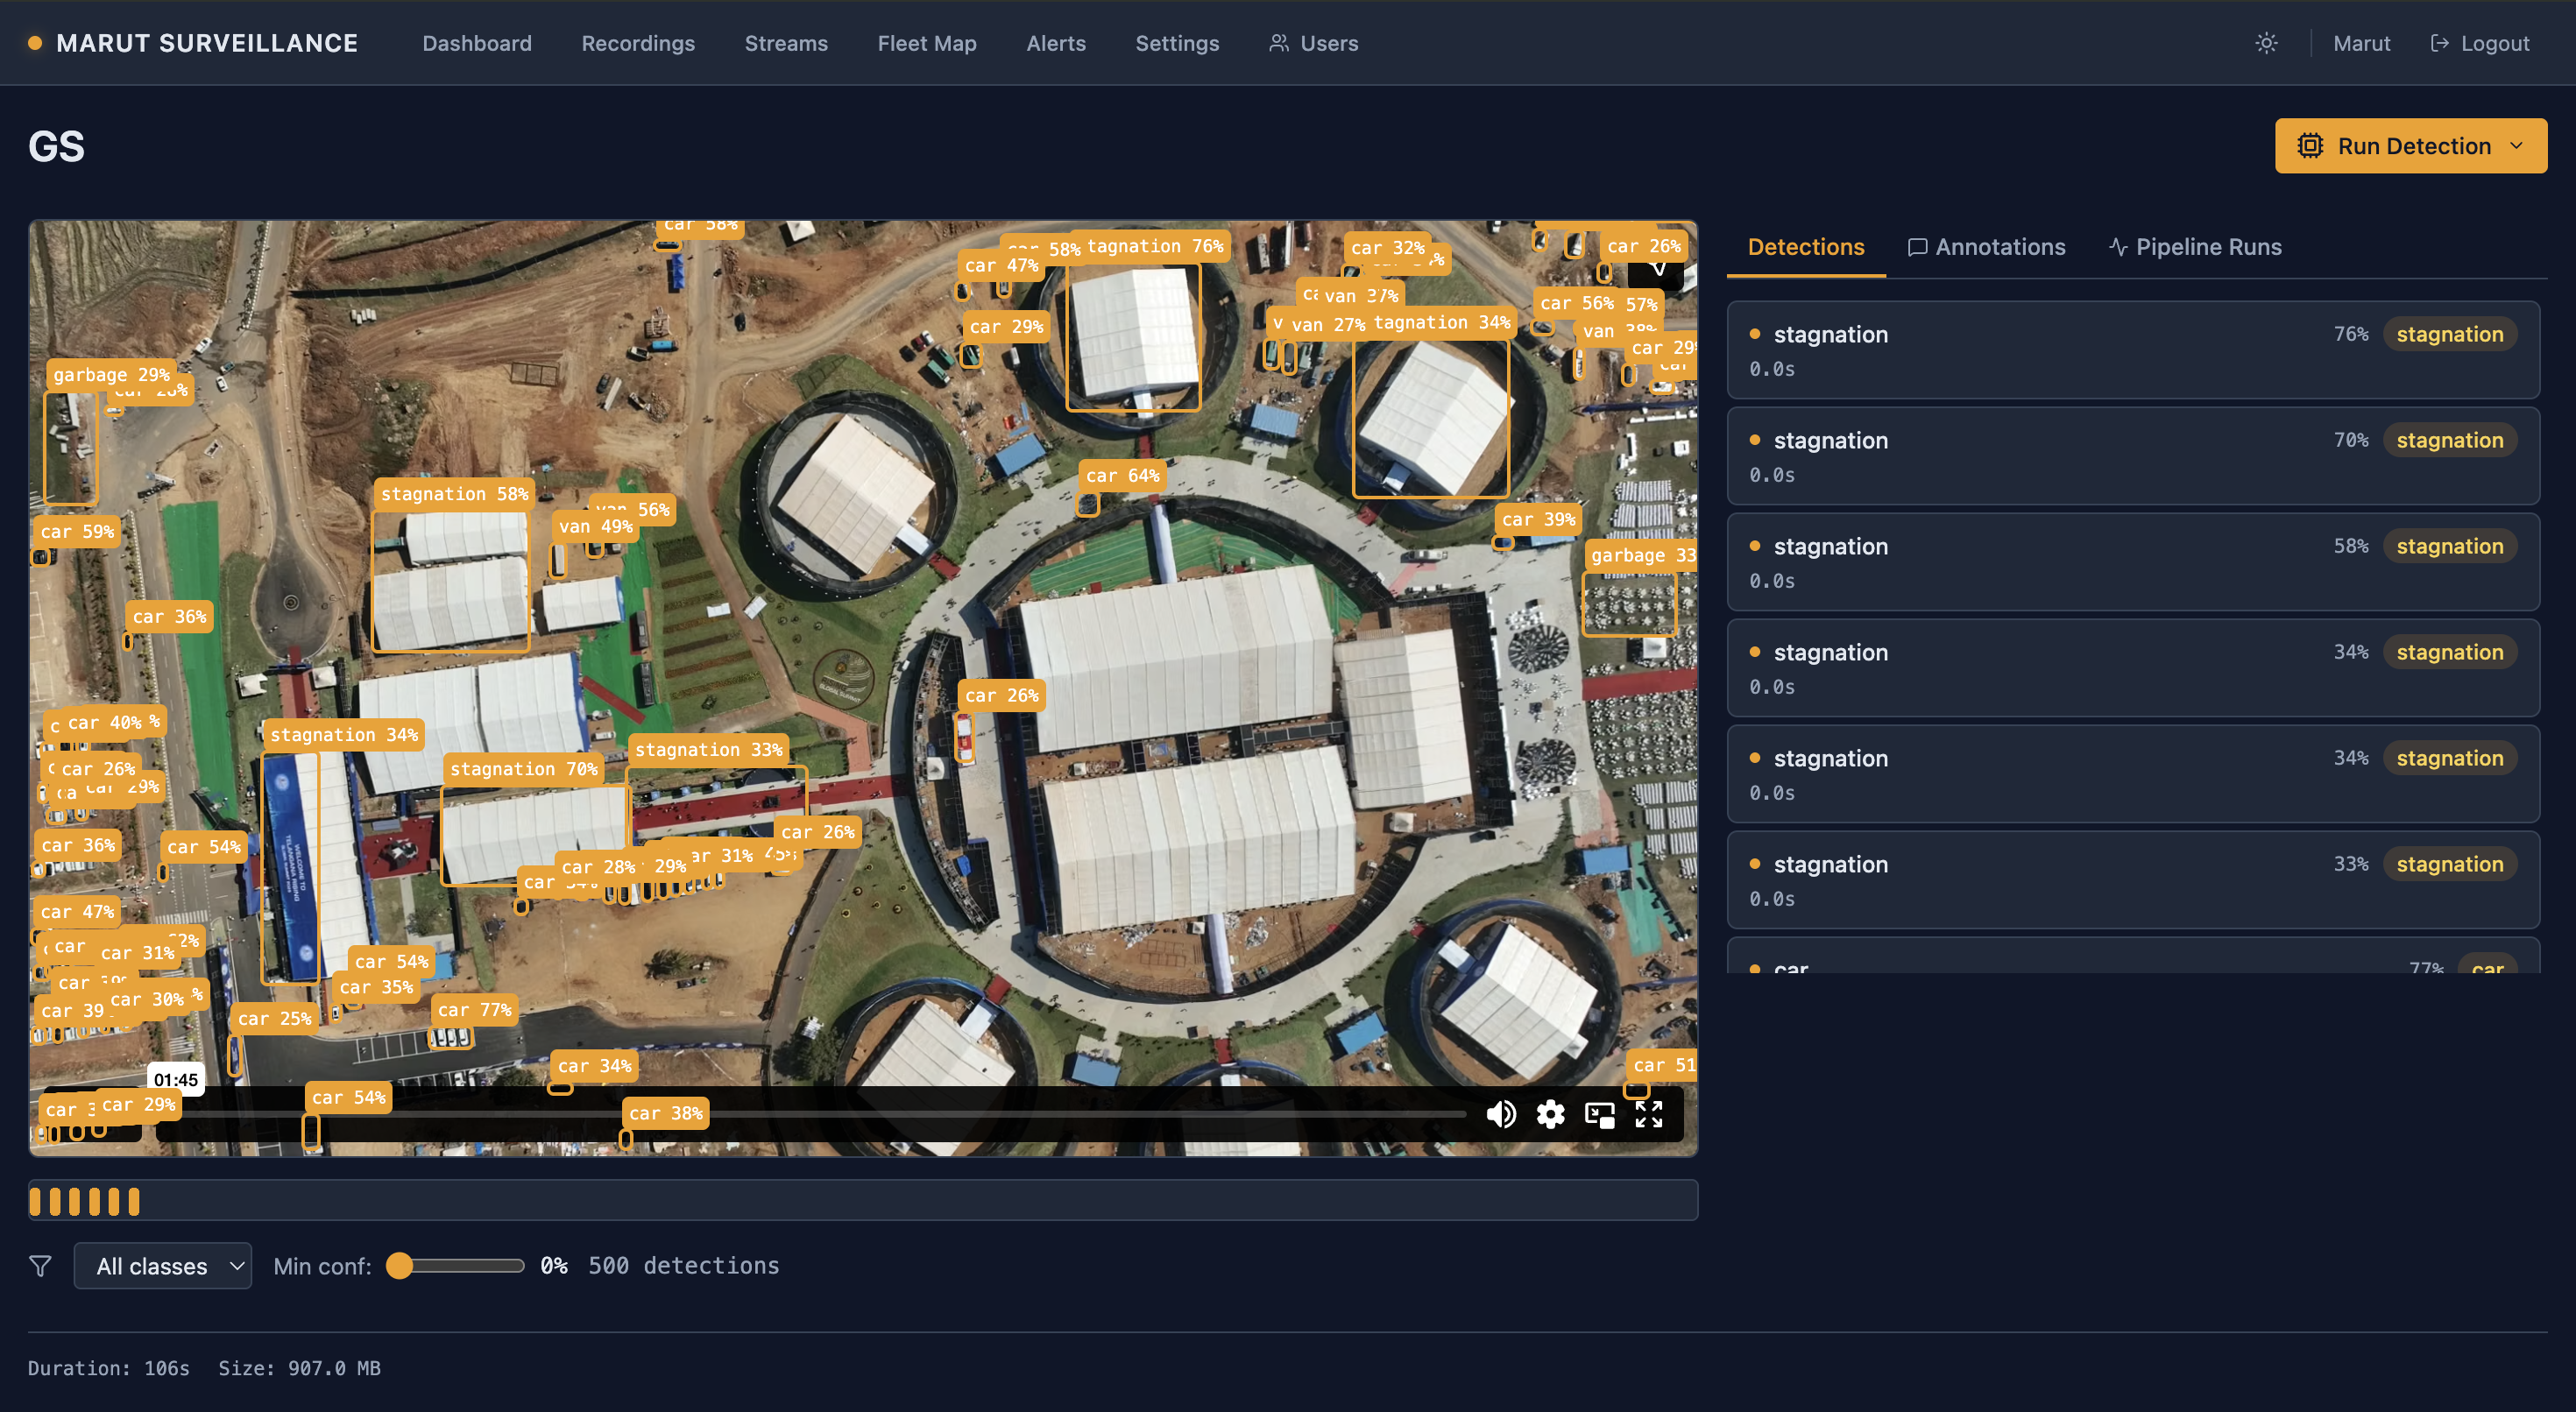Click the filter funnel icon

point(40,1266)
